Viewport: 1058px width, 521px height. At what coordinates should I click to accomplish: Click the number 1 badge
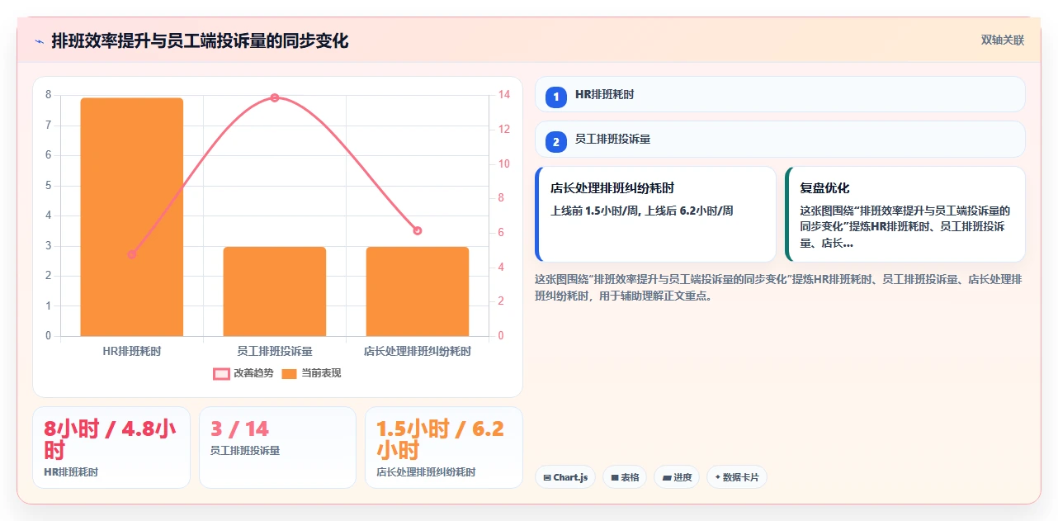click(556, 97)
